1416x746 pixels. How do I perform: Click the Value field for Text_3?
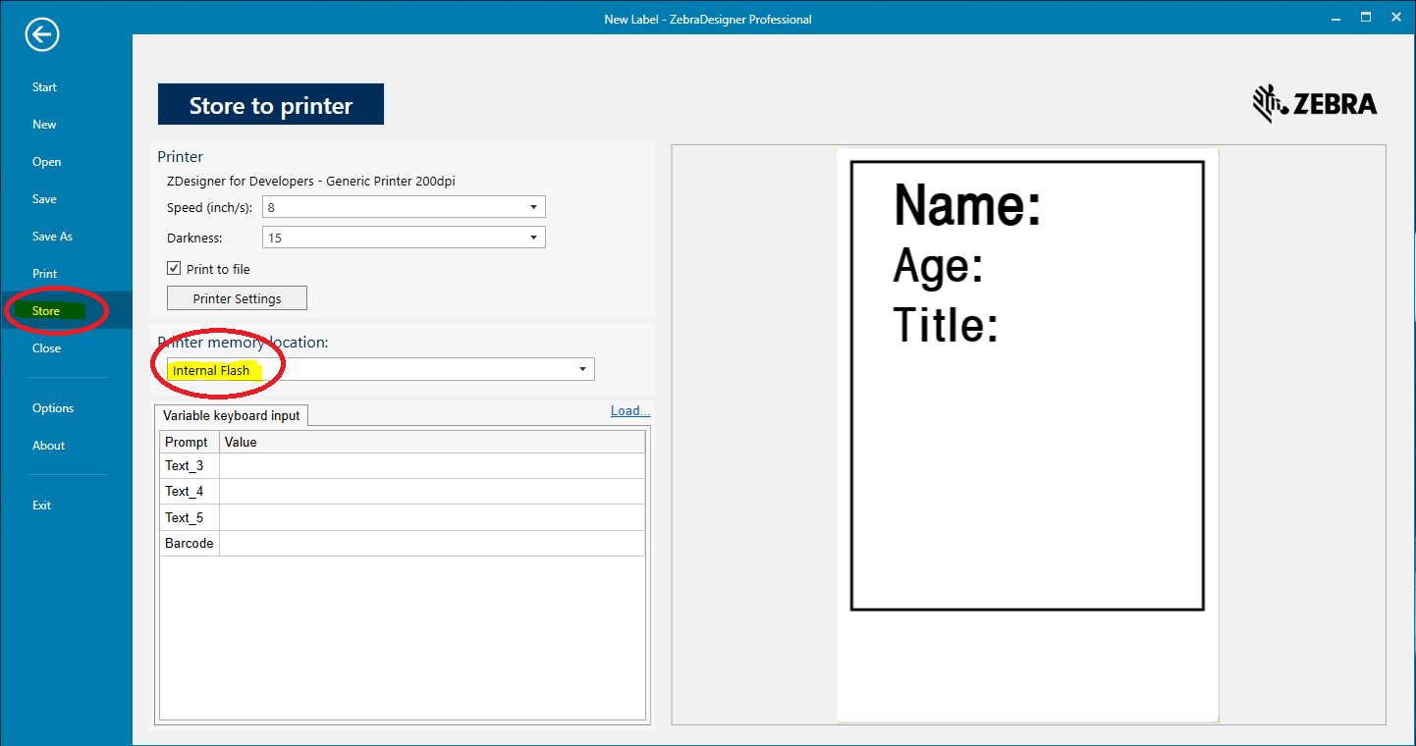point(432,465)
